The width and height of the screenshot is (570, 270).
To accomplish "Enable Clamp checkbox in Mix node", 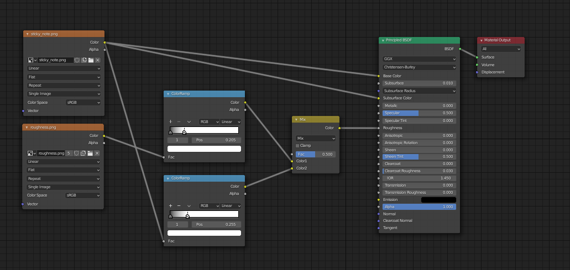I will pos(297,146).
